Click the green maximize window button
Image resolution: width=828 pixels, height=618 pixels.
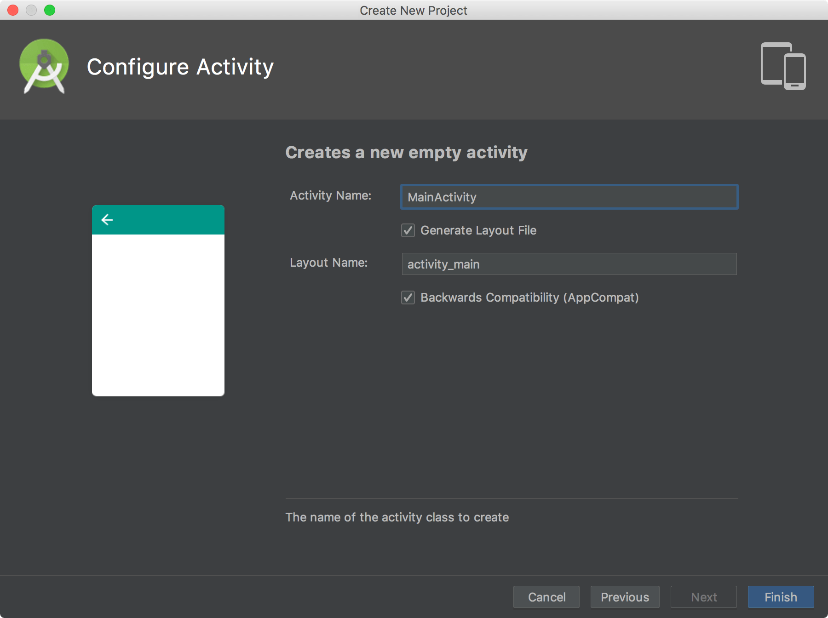pyautogui.click(x=50, y=10)
